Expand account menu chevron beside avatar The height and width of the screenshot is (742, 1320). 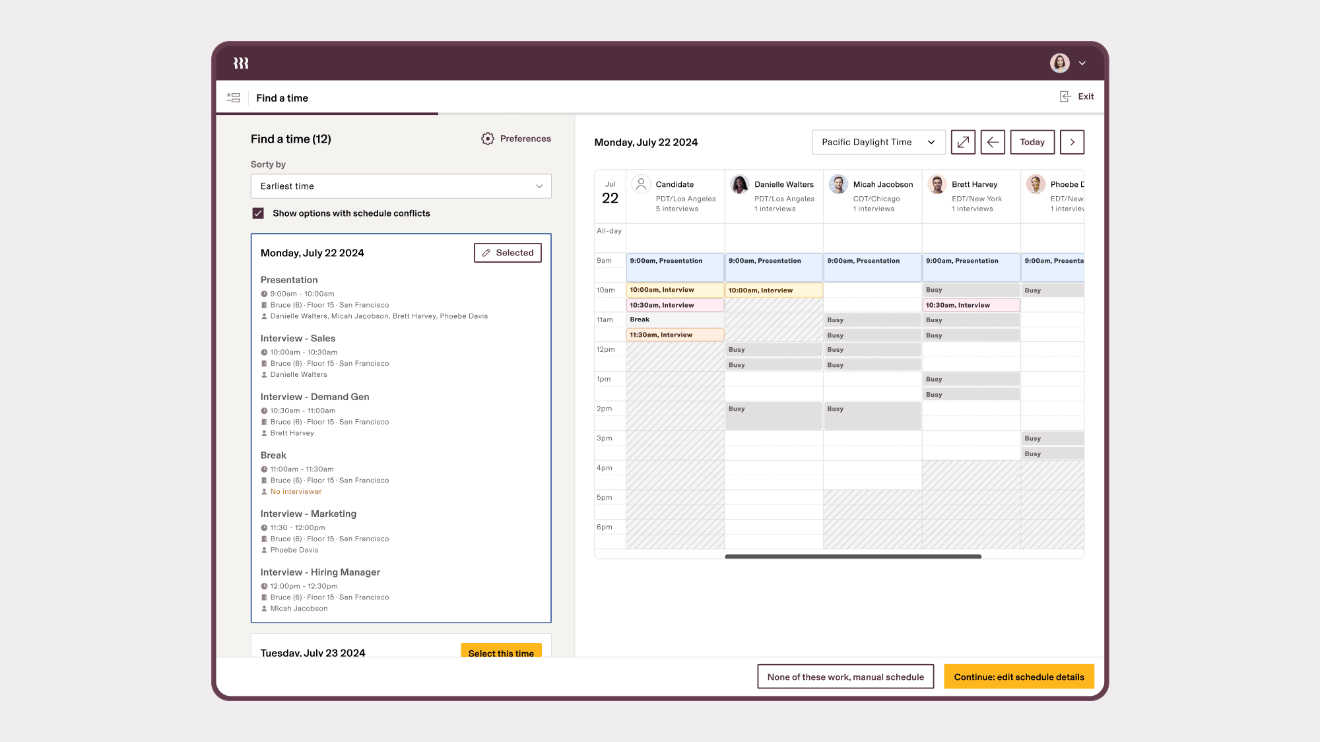pos(1082,63)
